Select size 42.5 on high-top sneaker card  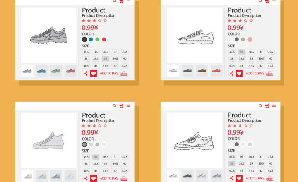click(x=125, y=171)
